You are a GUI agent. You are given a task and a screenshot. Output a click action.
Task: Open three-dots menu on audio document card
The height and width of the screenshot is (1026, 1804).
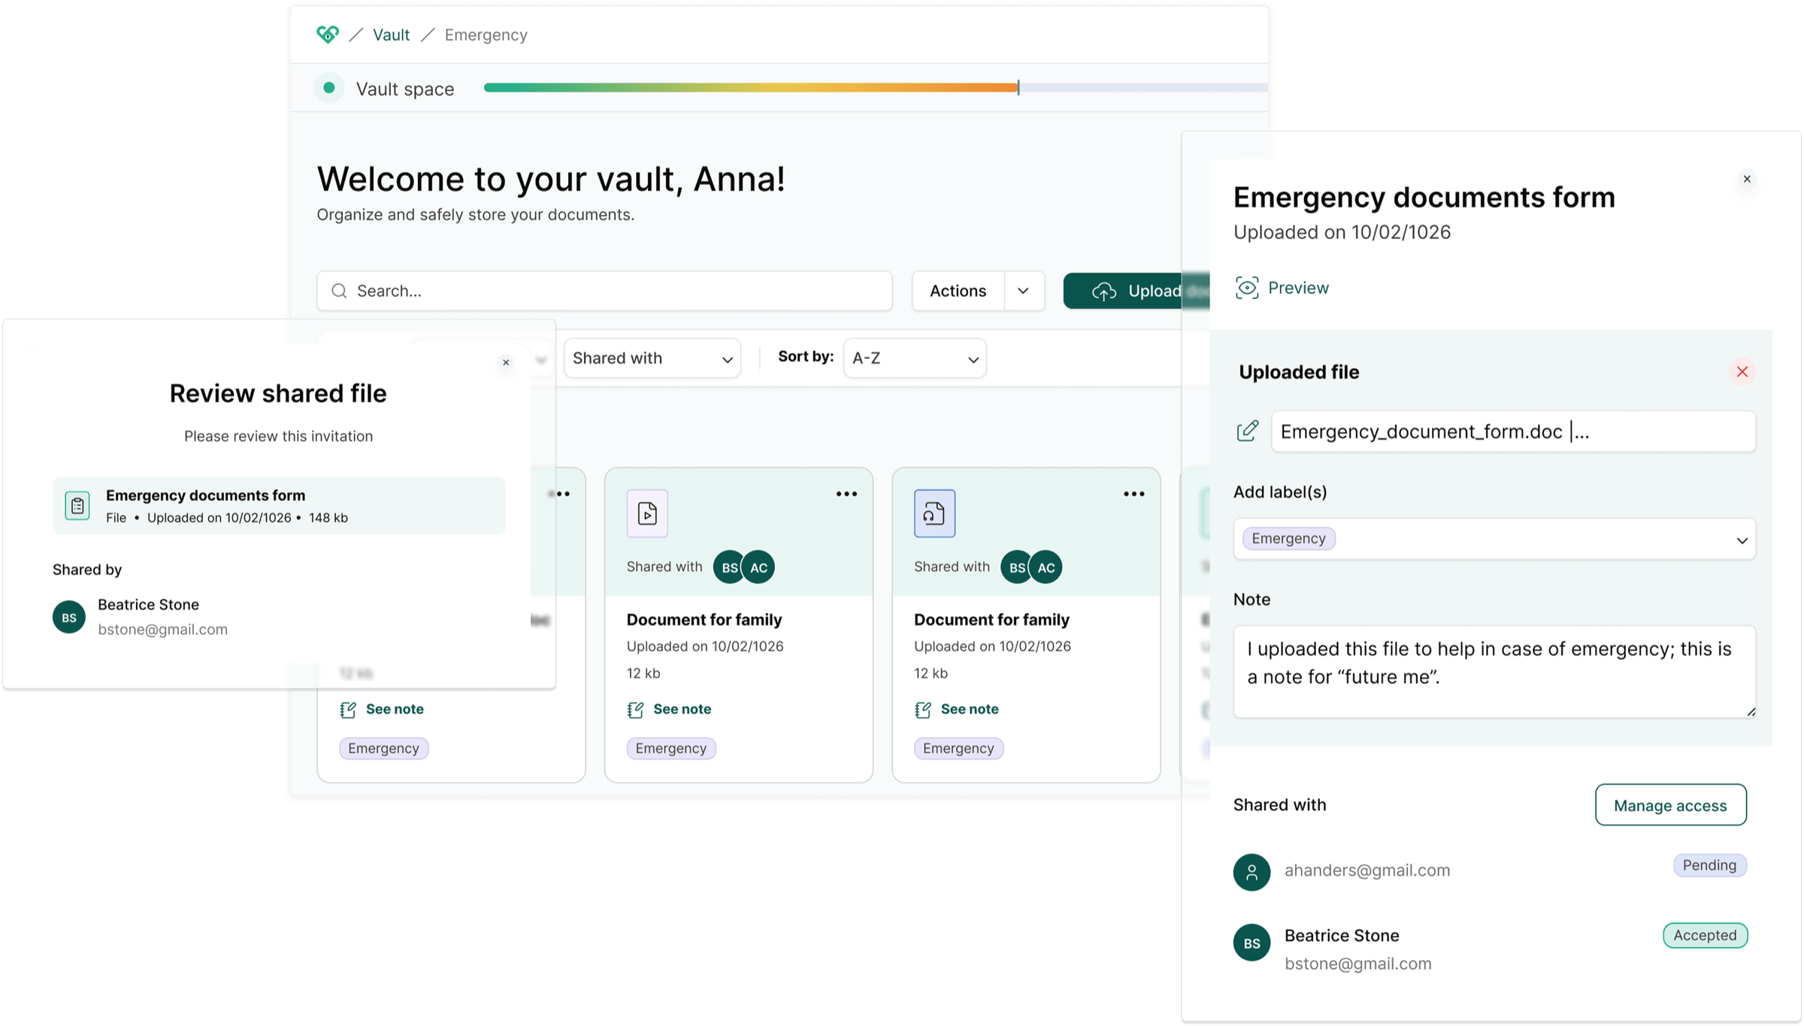(x=1134, y=494)
